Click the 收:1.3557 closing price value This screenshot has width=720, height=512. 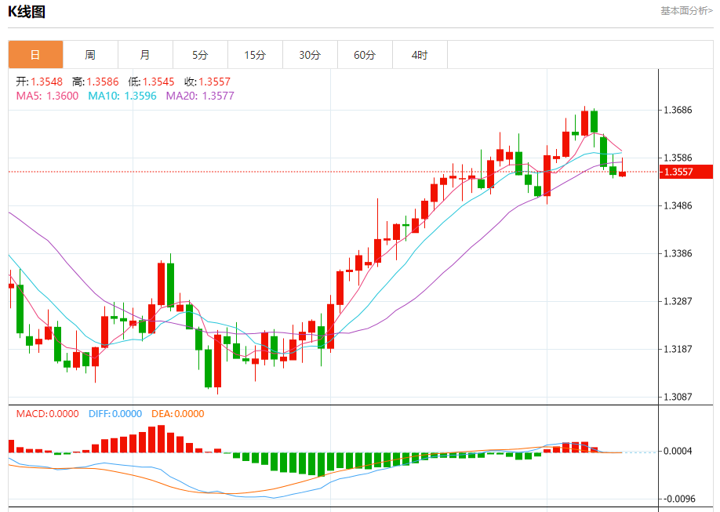point(207,82)
